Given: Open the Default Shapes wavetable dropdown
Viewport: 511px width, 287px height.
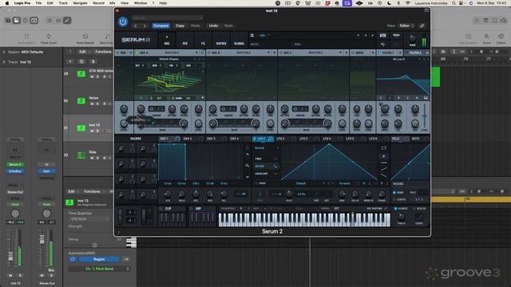Looking at the screenshot, I should pos(169,59).
